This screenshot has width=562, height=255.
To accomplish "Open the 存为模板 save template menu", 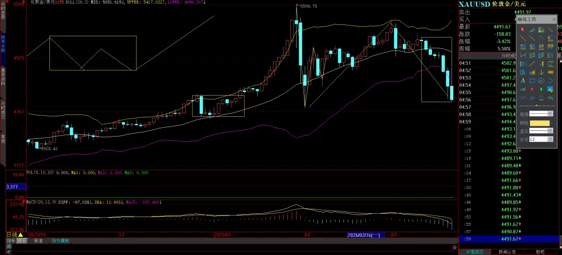I will pyautogui.click(x=61, y=241).
